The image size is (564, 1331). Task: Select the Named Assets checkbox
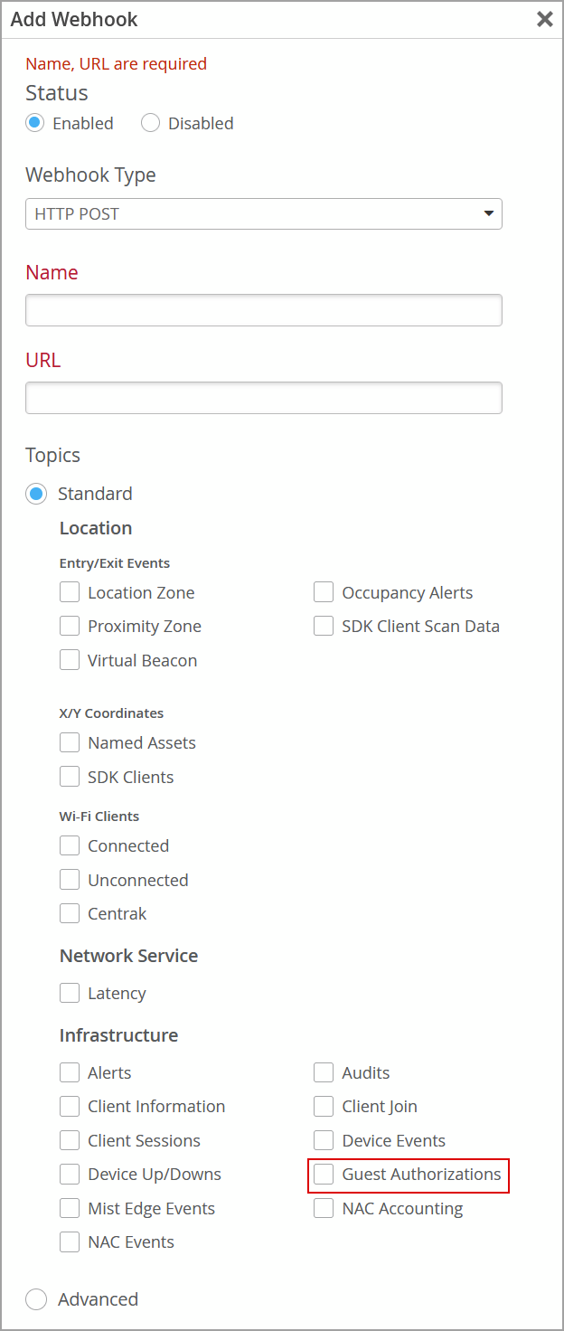(70, 742)
